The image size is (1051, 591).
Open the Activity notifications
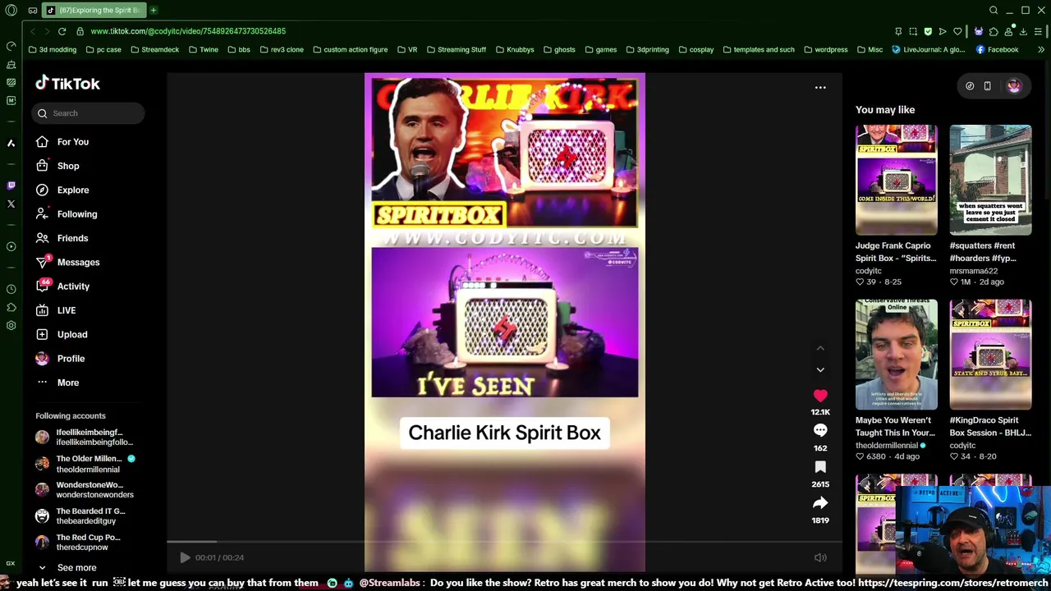(x=62, y=286)
